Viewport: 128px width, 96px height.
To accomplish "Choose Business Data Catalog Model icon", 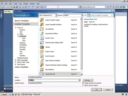I will point(42,42).
